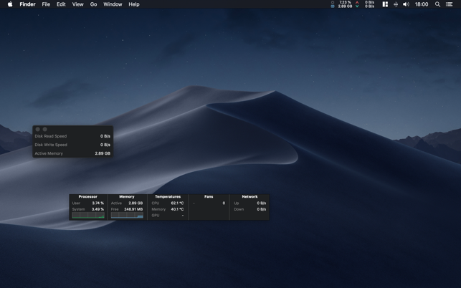The height and width of the screenshot is (288, 461).
Task: Select the Active Memory label in small widget
Action: pyautogui.click(x=49, y=153)
